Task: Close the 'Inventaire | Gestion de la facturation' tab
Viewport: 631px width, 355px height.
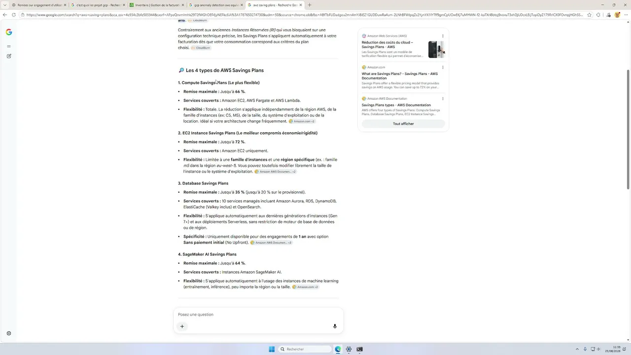Action: click(183, 5)
